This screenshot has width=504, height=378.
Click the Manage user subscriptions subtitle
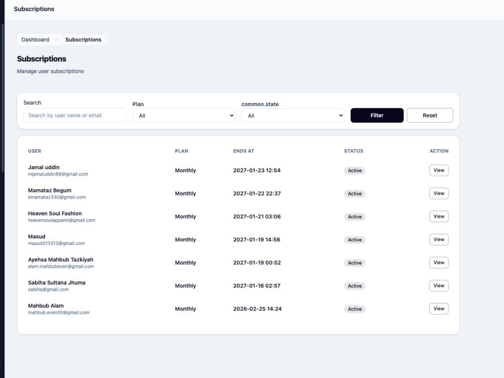tap(50, 71)
